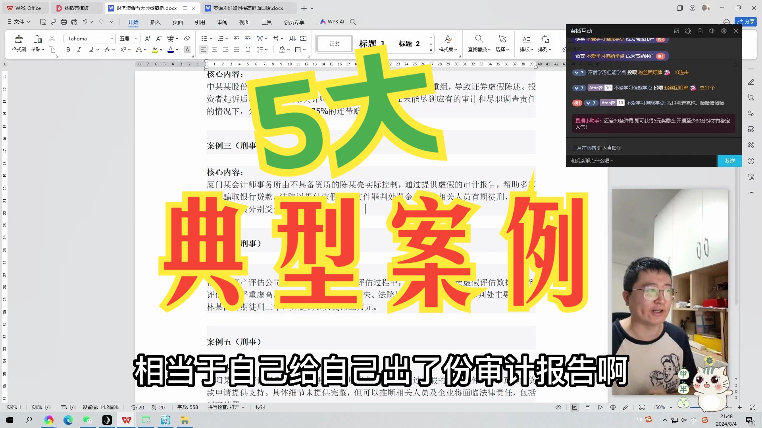Decrease font size with the A- icon

coord(159,38)
